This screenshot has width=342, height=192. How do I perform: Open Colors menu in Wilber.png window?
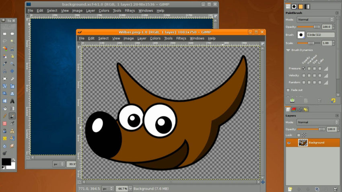[x=155, y=39]
